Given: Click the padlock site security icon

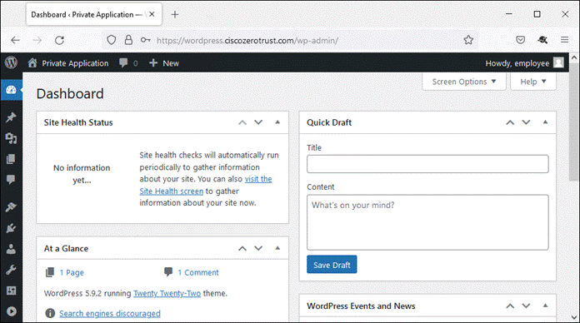Looking at the screenshot, I should pyautogui.click(x=128, y=40).
